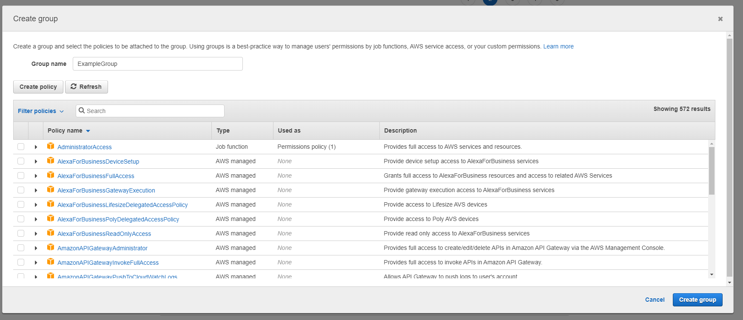Check the AlexaForBusinessPolyDelegatedAccessPolicy checkbox

point(21,219)
